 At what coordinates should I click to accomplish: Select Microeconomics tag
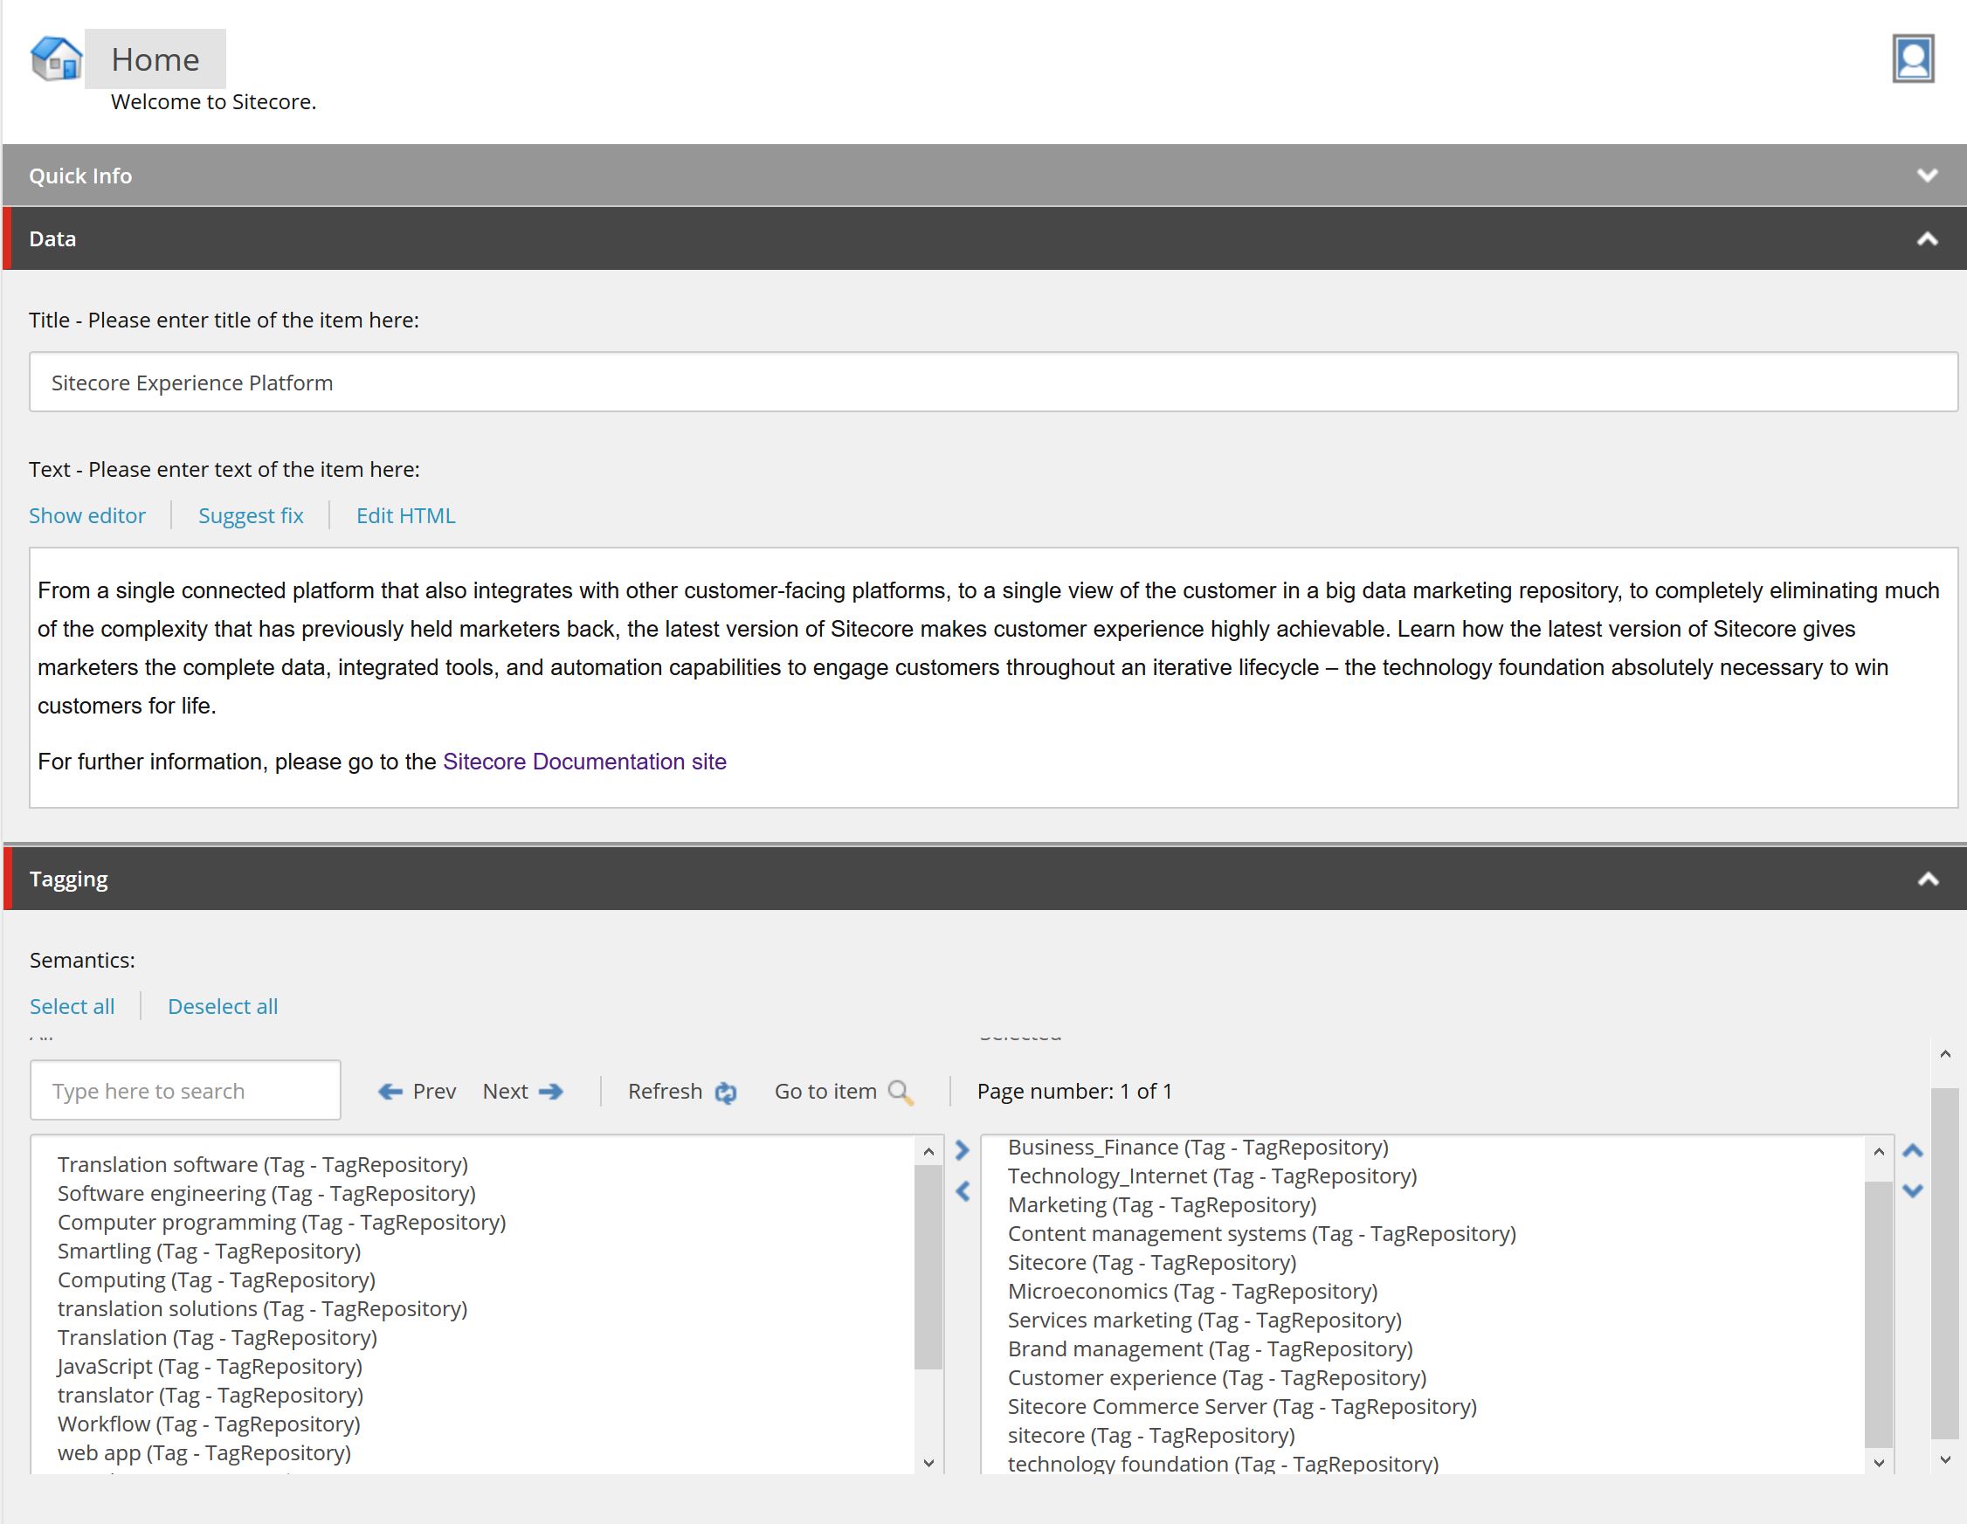pos(1192,1292)
